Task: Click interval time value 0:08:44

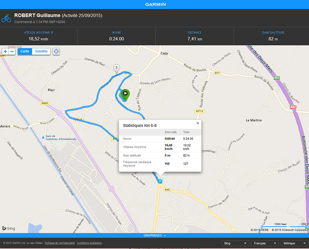Action: [170, 139]
